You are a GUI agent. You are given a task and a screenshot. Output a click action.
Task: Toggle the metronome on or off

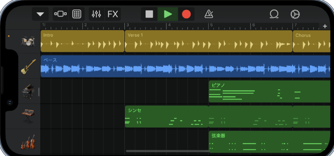click(209, 14)
